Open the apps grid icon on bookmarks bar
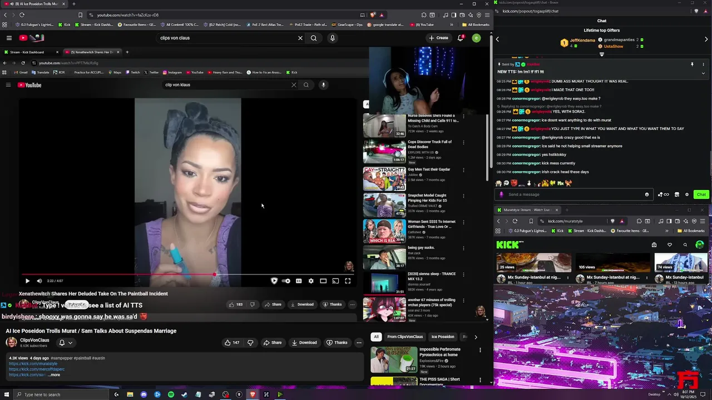This screenshot has width=712, height=400. (5, 24)
